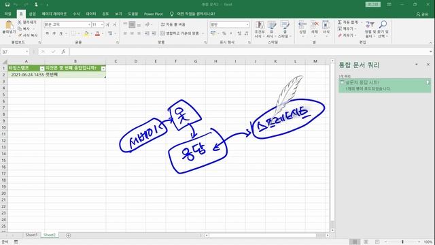Click the red font color button

tap(97, 33)
